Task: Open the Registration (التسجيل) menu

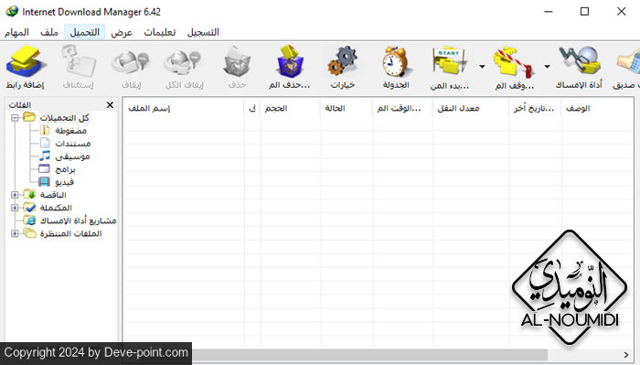Action: coord(203,32)
